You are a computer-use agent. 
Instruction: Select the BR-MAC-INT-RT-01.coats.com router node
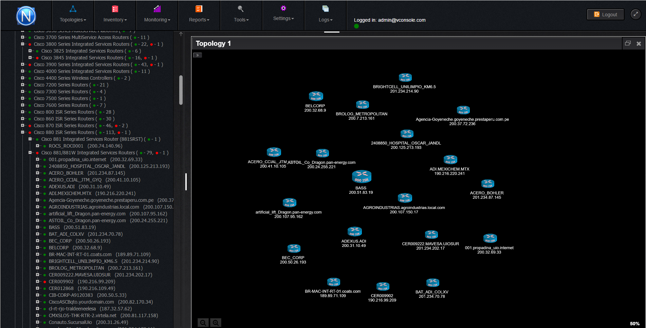tap(333, 282)
